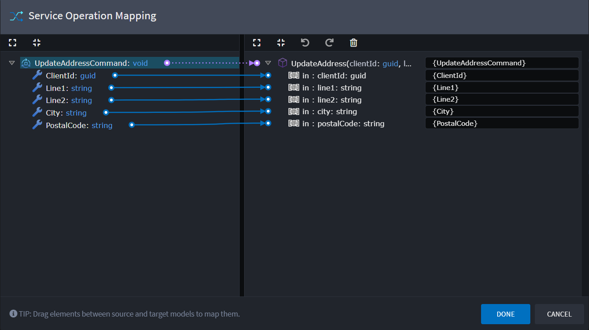
Task: Select in : city: string parameter
Action: [x=330, y=111]
